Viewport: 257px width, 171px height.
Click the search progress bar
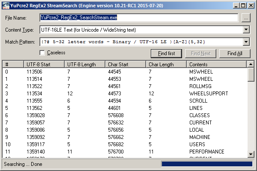point(206,164)
